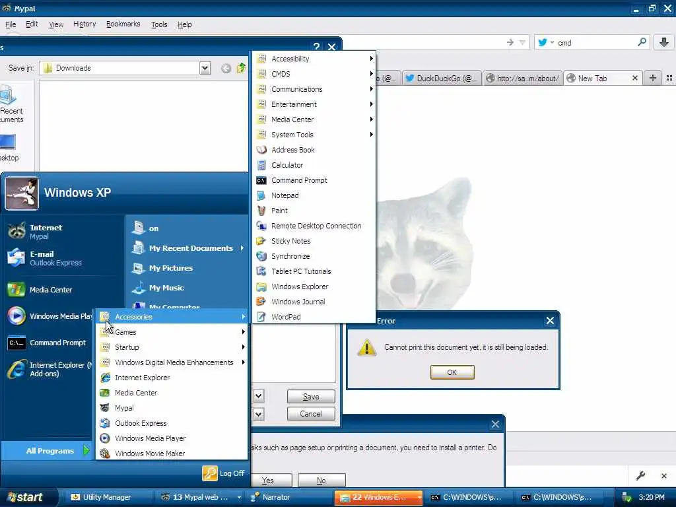Screen dimensions: 676x507
Task: Open the dropdown beside the Save button
Action: (258, 396)
